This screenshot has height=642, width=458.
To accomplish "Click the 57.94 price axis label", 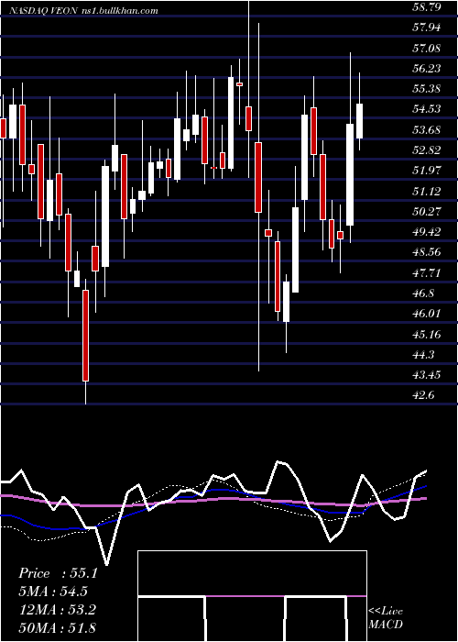I will 427,28.
